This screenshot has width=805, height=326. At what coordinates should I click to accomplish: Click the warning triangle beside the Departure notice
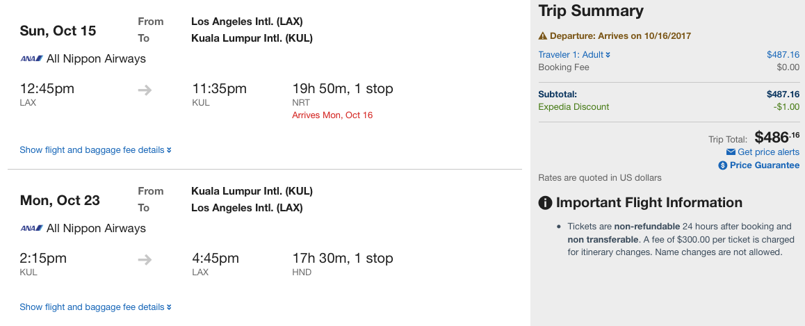[x=543, y=36]
